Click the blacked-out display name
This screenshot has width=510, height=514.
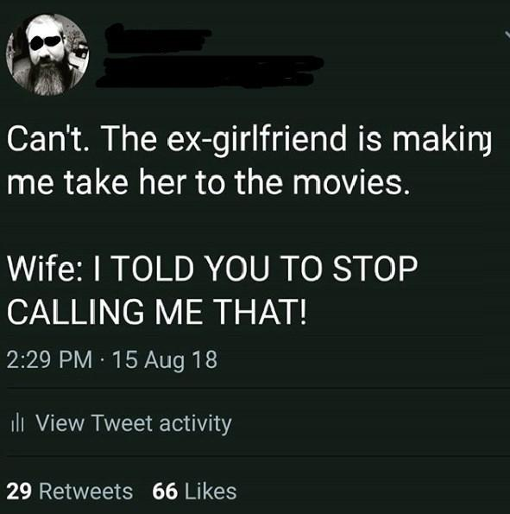(159, 39)
